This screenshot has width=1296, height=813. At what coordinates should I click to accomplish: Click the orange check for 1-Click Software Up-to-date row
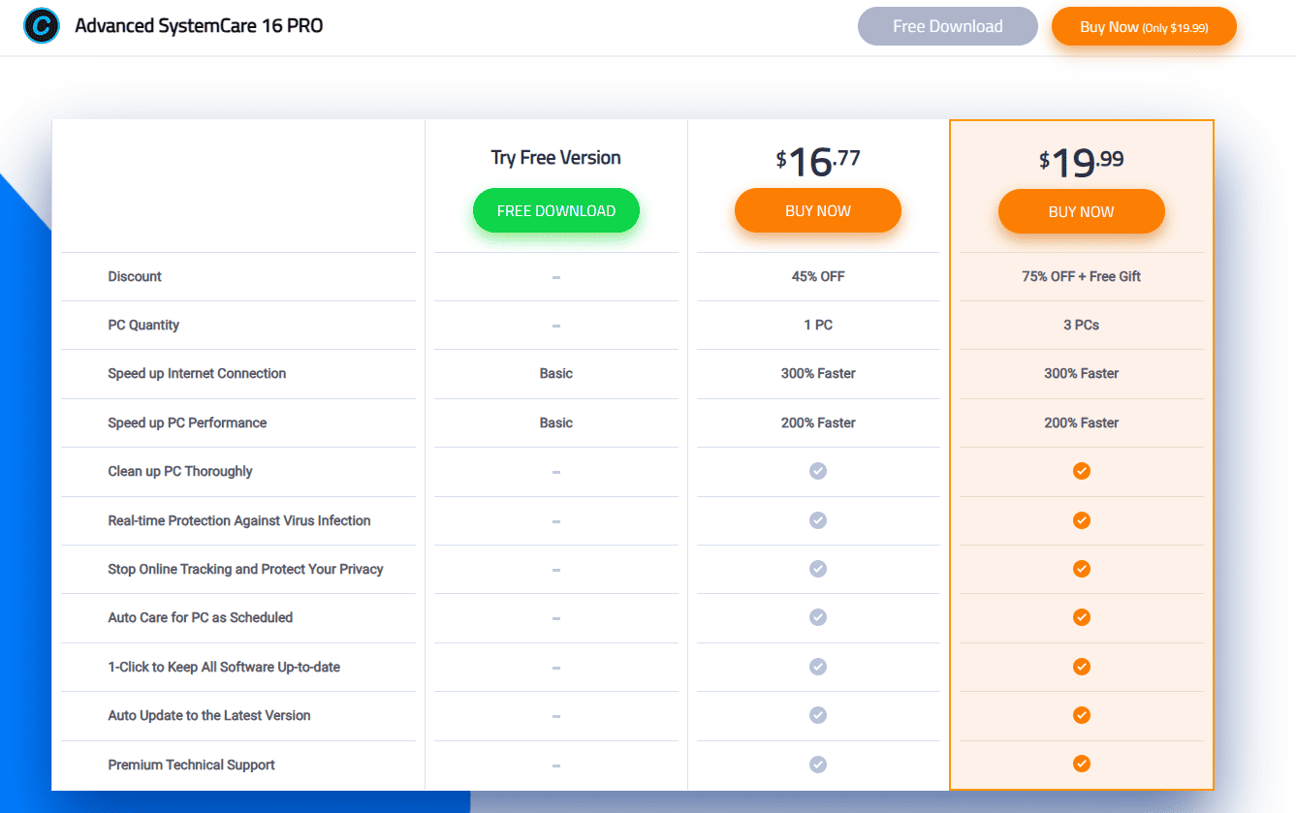coord(1082,667)
